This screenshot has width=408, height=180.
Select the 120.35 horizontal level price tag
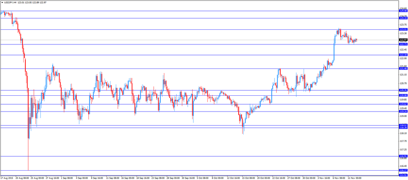(x=404, y=90)
